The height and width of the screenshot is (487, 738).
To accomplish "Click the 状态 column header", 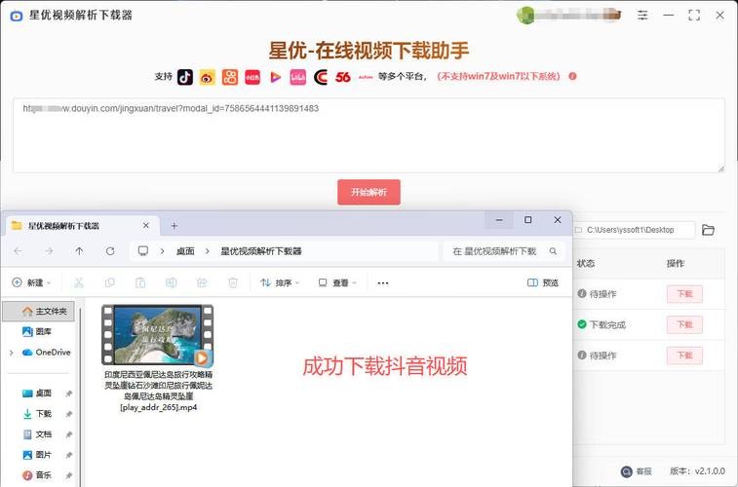I will [x=586, y=264].
